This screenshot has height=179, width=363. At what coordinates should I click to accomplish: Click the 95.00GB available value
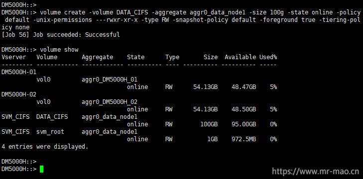pyautogui.click(x=244, y=124)
